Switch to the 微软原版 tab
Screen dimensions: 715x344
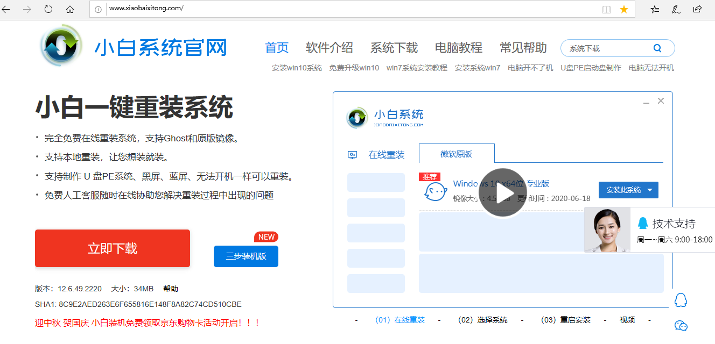point(456,154)
